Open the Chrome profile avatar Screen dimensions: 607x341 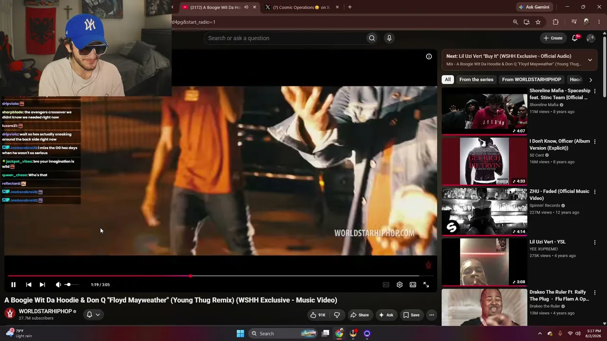point(587,22)
